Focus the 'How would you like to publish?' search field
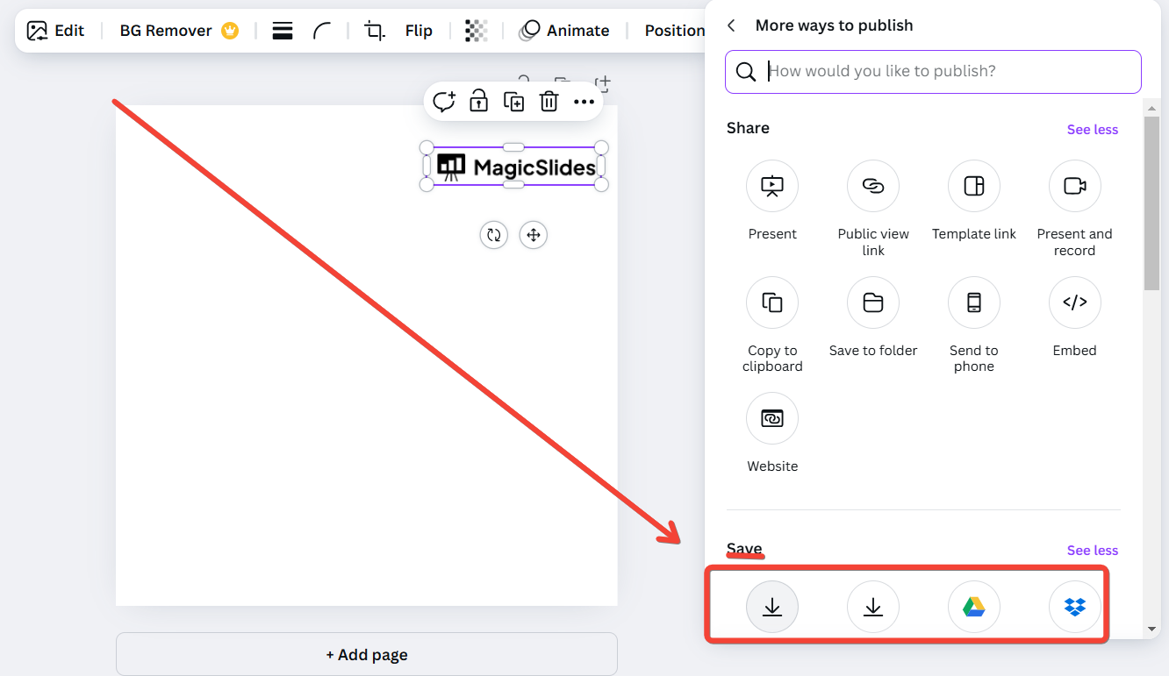This screenshot has height=676, width=1169. coord(933,72)
